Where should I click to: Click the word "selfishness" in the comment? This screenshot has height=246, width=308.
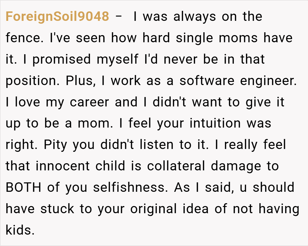pos(130,188)
